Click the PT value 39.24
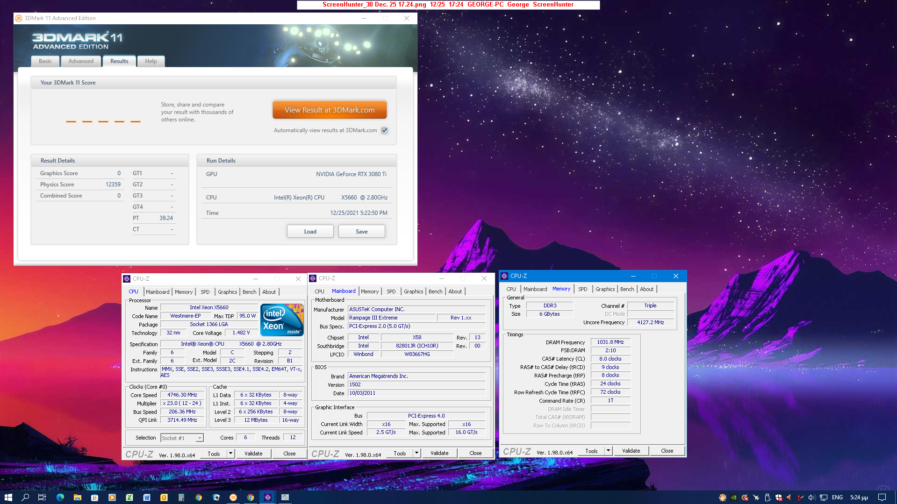This screenshot has height=504, width=897. (x=166, y=218)
